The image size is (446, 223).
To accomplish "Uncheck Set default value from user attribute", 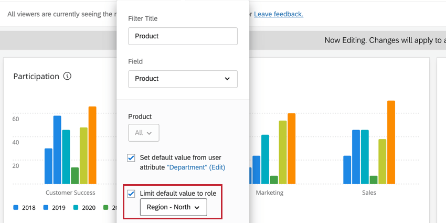I will 131,157.
